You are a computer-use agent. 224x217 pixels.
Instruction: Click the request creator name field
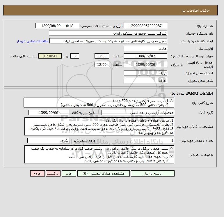(108, 41)
